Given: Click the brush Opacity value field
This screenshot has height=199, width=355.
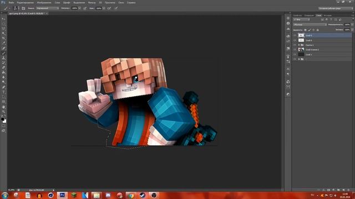Looking at the screenshot, I should (x=74, y=8).
